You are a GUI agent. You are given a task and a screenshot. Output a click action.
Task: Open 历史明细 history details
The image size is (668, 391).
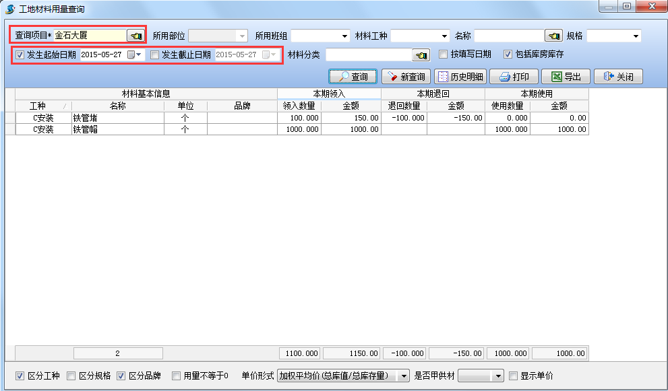[460, 77]
